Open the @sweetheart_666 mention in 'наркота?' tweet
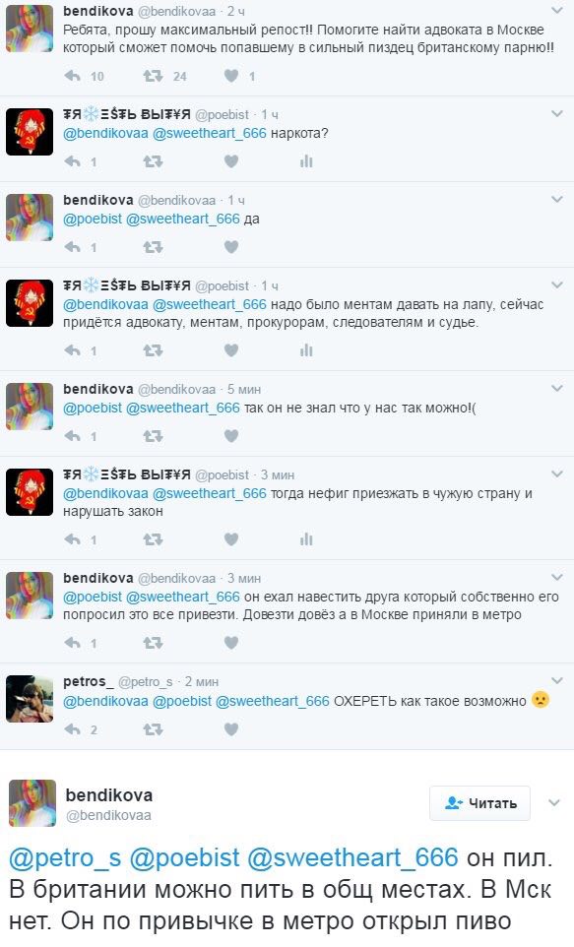Viewport: 574px width, 947px height. 209,133
